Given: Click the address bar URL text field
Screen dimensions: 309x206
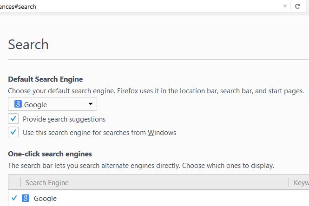Looking at the screenshot, I should click(139, 6).
